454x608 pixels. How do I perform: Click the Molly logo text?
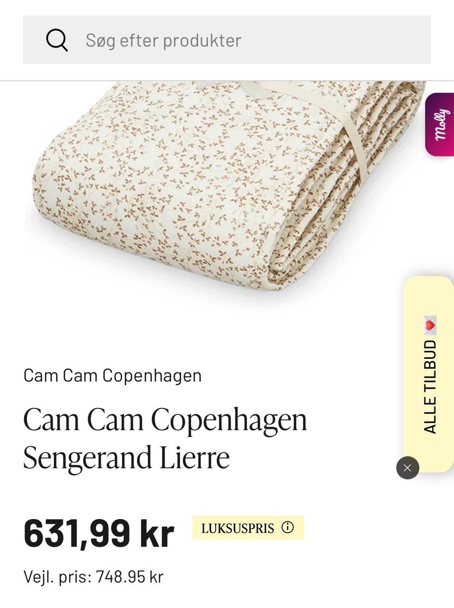coord(440,125)
